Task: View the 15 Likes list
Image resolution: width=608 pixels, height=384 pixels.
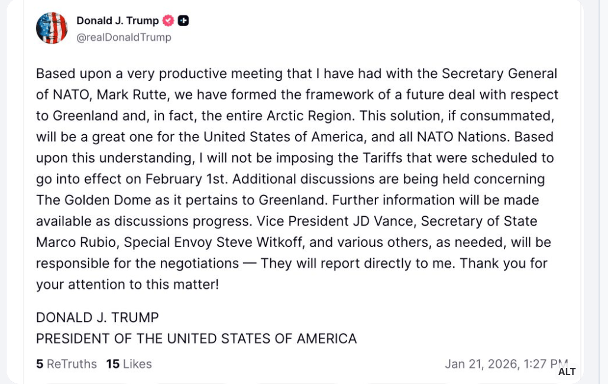Action: 129,364
